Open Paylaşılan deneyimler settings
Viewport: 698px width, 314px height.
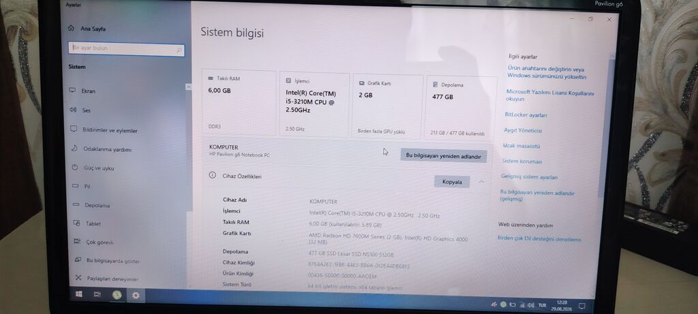tap(112, 279)
